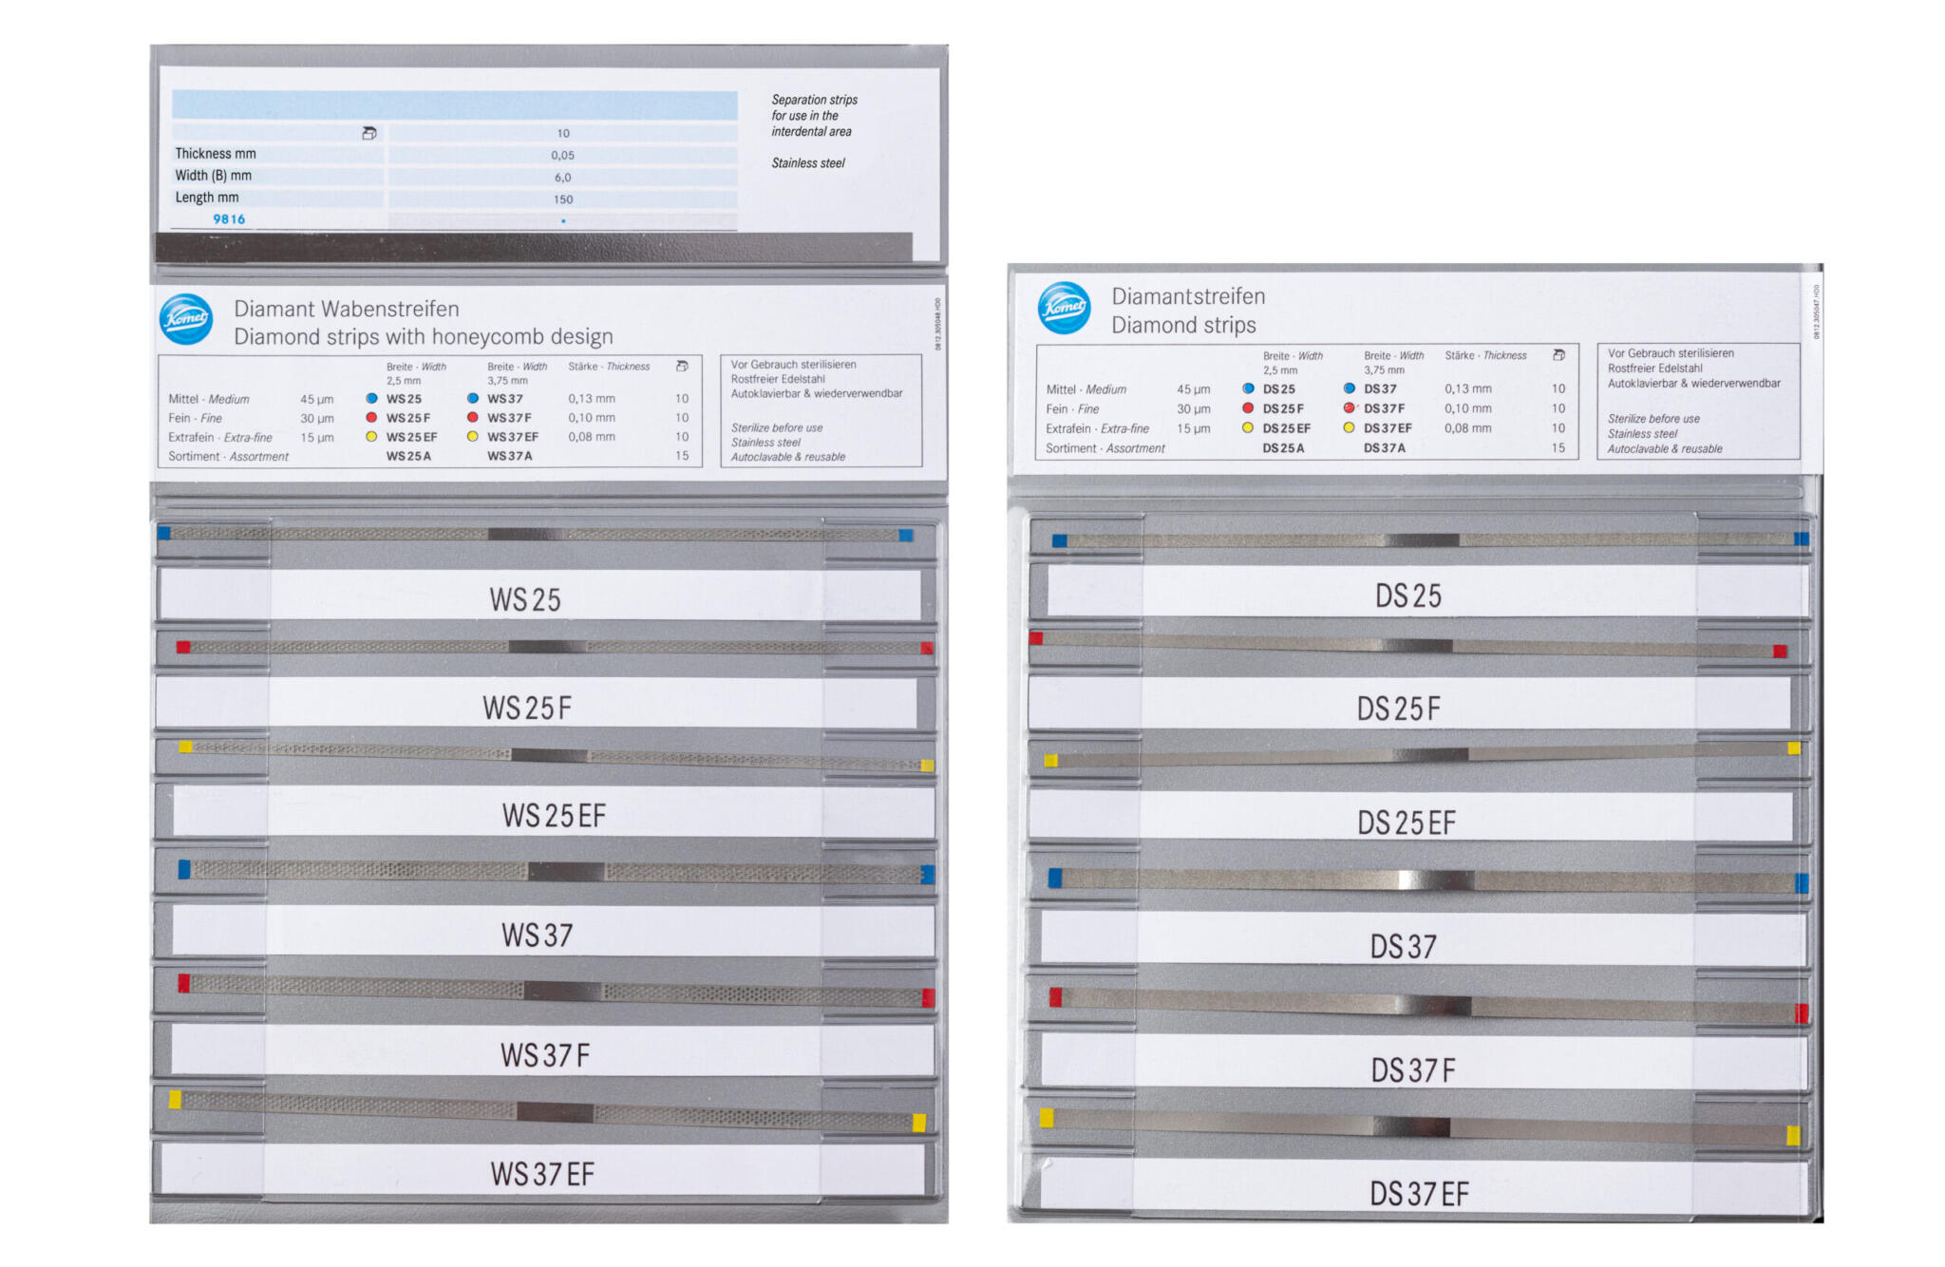This screenshot has height=1267, width=1945.
Task: Click the large DS 37 EF strip label
Action: [x=1419, y=1195]
